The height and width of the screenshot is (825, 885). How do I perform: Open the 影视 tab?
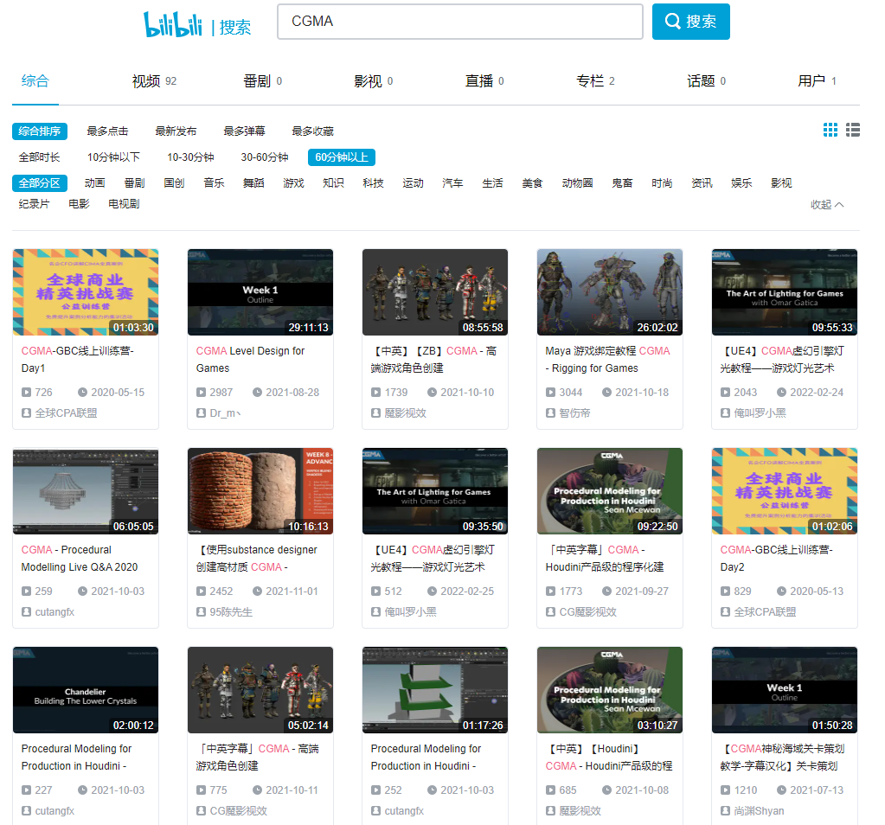[x=373, y=81]
